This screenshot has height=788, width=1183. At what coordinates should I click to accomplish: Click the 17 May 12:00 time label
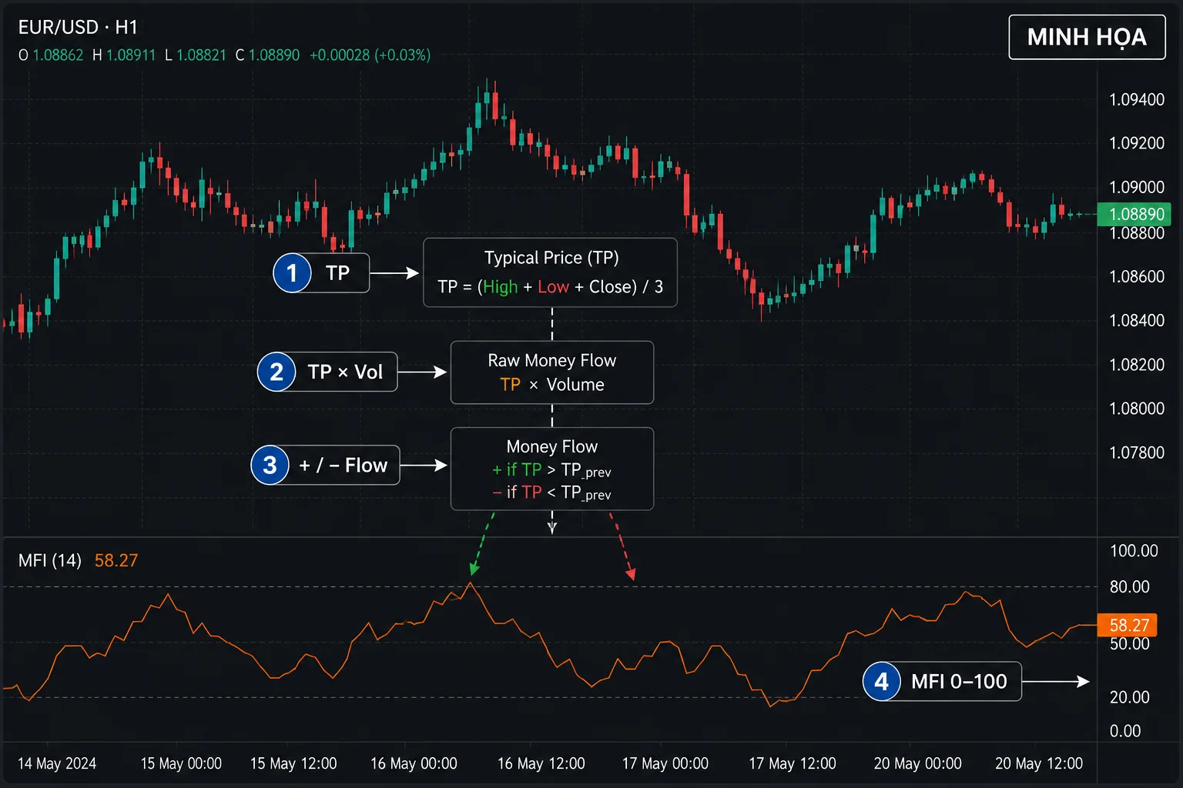tap(793, 763)
